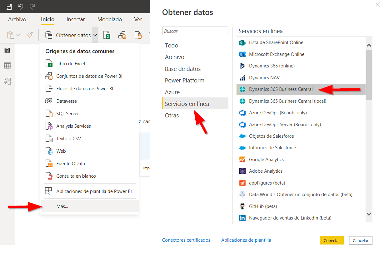Viewport: 384px width, 257px height.
Task: Click the Paste clipboard icon
Action: [x=11, y=35]
